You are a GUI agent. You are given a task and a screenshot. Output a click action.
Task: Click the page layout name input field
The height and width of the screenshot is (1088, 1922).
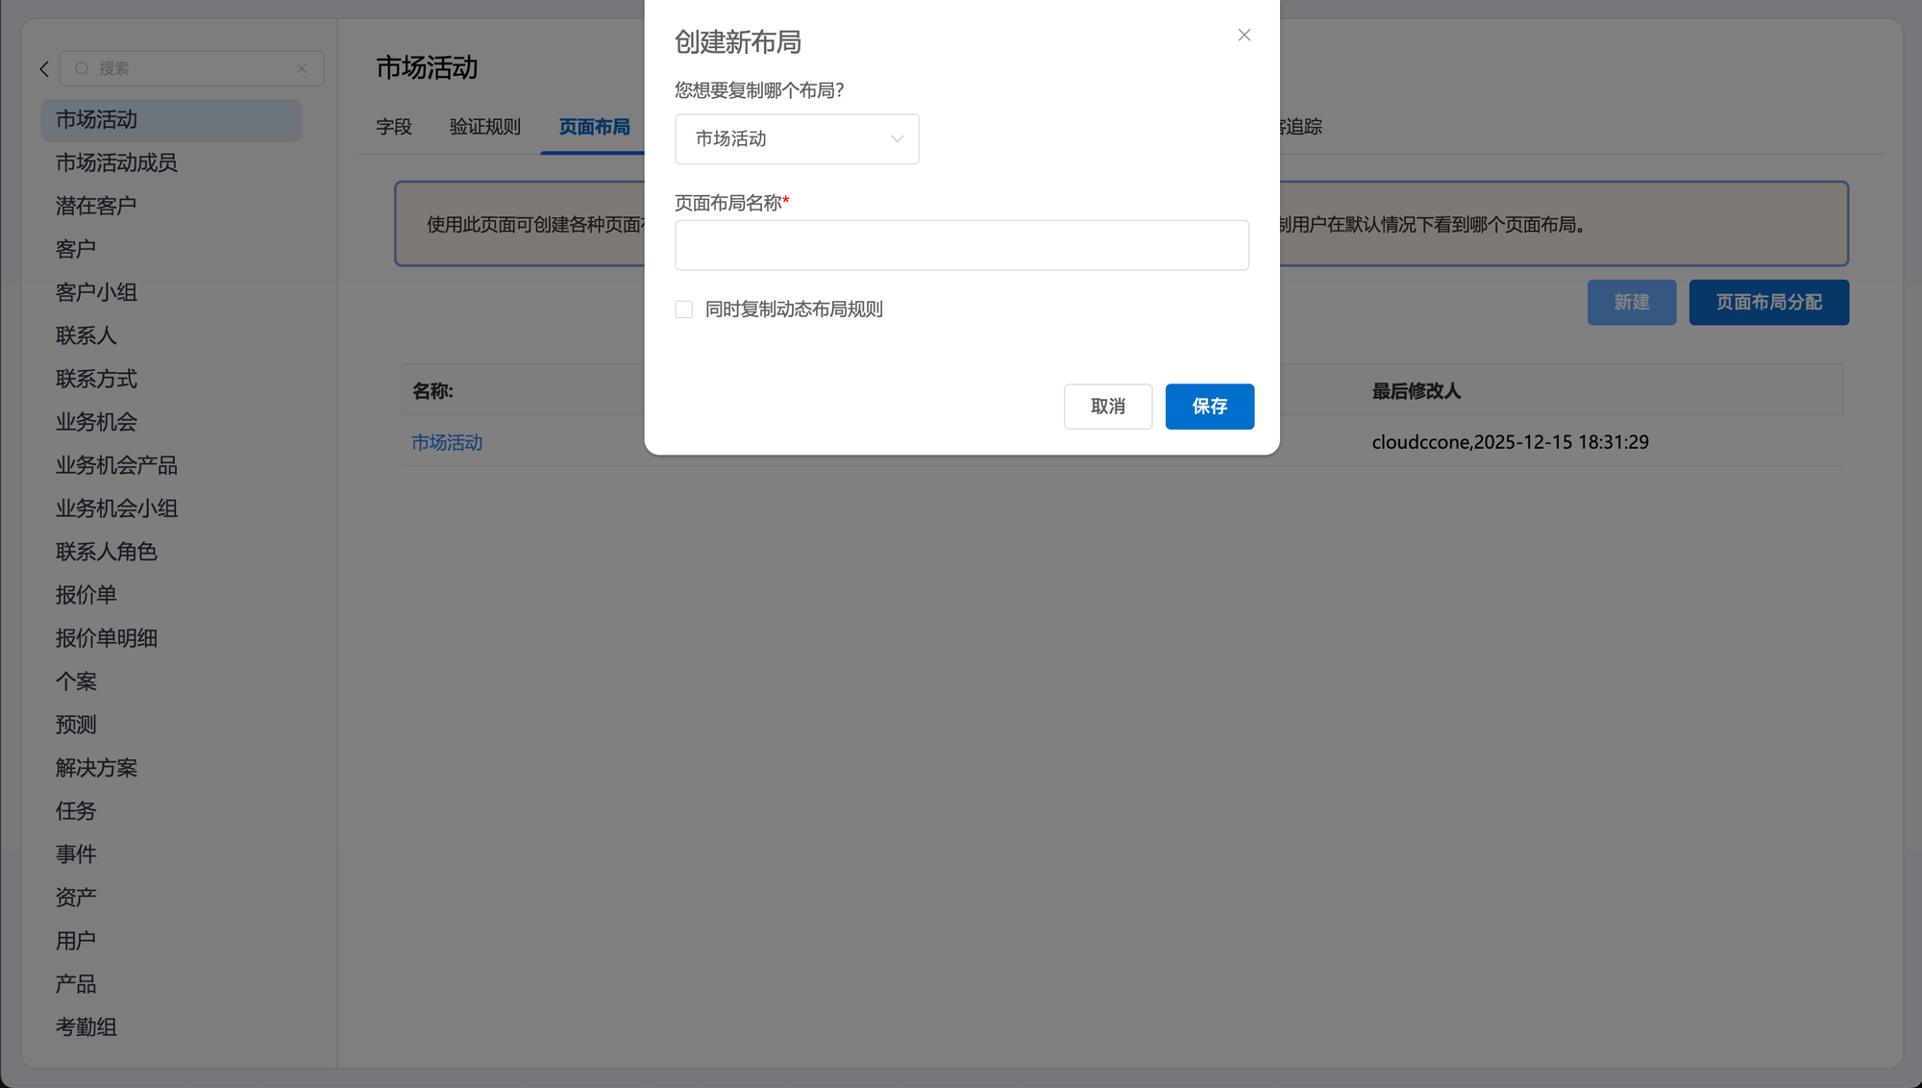tap(961, 245)
